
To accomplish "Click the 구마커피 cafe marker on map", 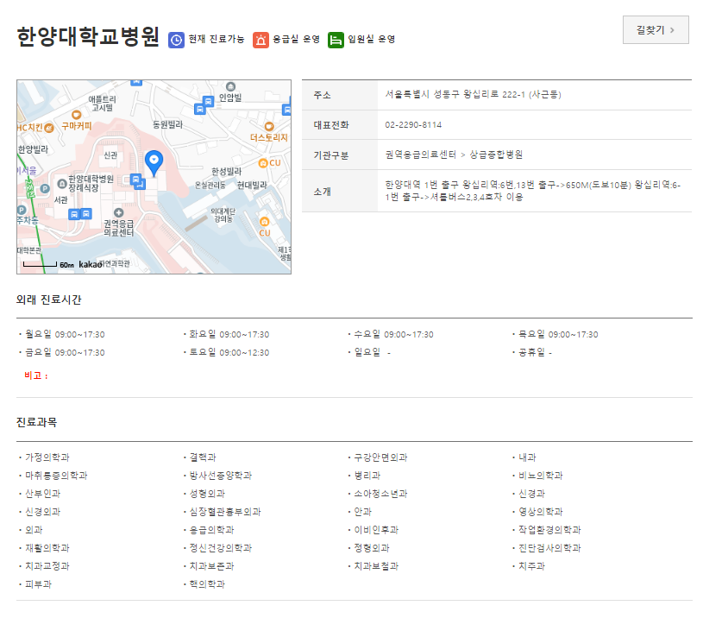I will pyautogui.click(x=76, y=116).
